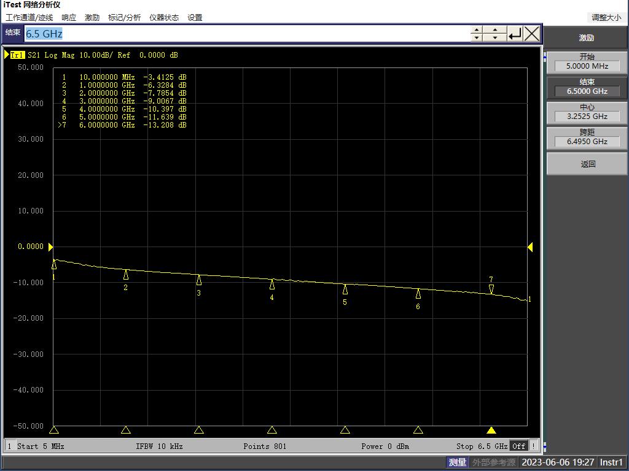The image size is (629, 471).
Task: Decrease the value with the second stepper down arrow
Action: 494,38
